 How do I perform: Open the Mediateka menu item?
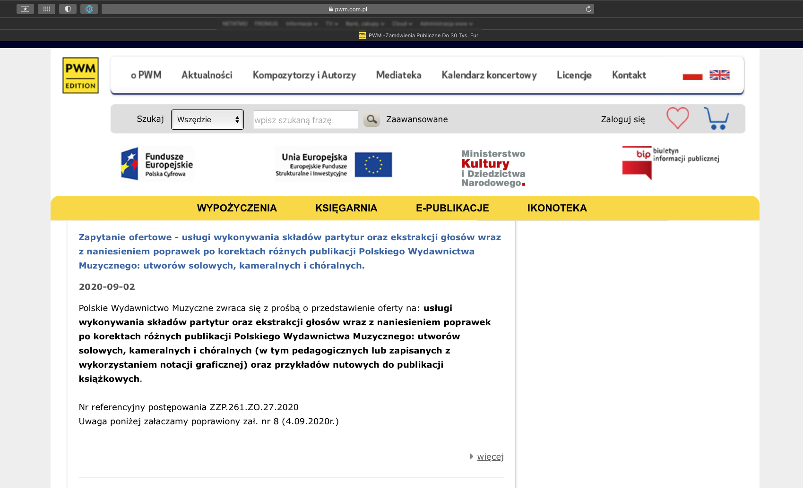coord(398,75)
